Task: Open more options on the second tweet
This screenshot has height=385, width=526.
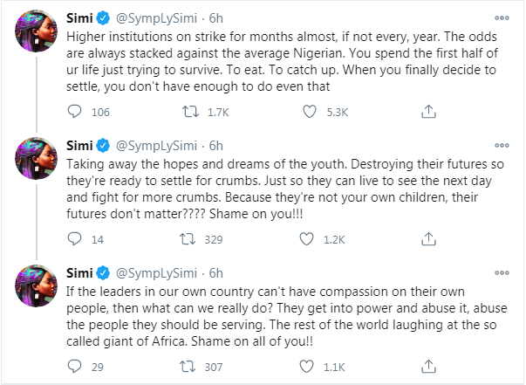Action: pos(501,142)
